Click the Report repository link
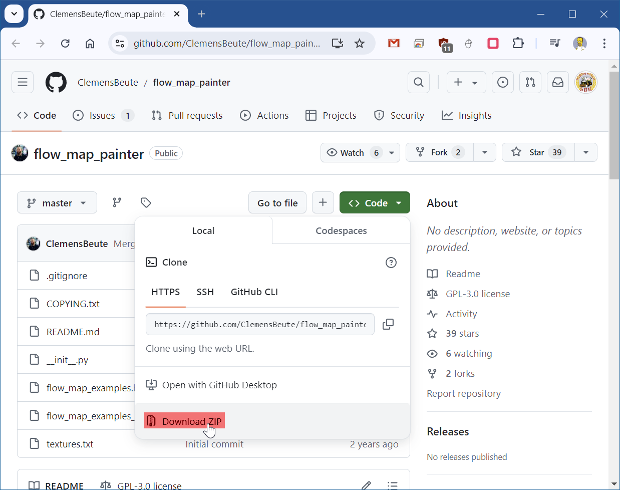Image resolution: width=620 pixels, height=490 pixels. coord(464,393)
